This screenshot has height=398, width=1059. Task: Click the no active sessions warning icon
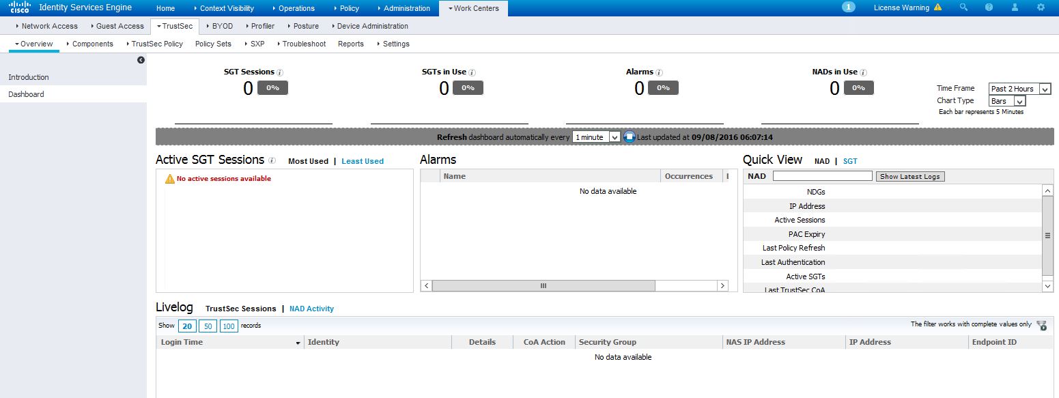170,179
